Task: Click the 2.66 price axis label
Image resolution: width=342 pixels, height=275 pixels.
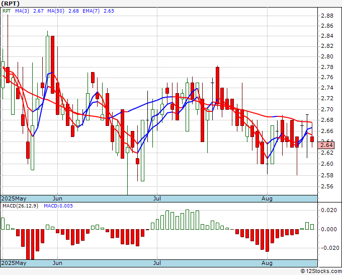Action: coord(327,131)
